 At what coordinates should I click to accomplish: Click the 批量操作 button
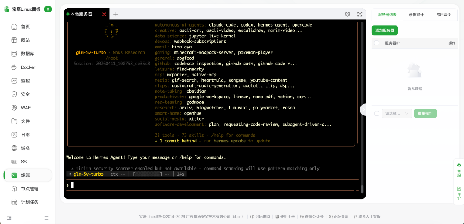pyautogui.click(x=425, y=113)
